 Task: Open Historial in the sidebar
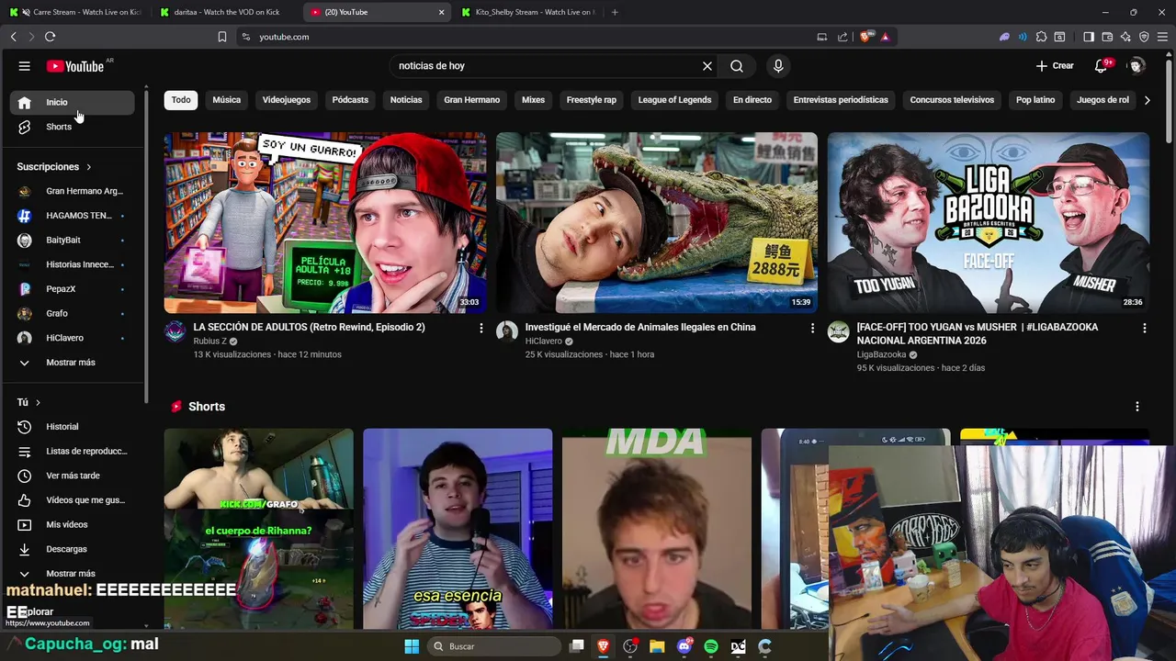(72, 427)
